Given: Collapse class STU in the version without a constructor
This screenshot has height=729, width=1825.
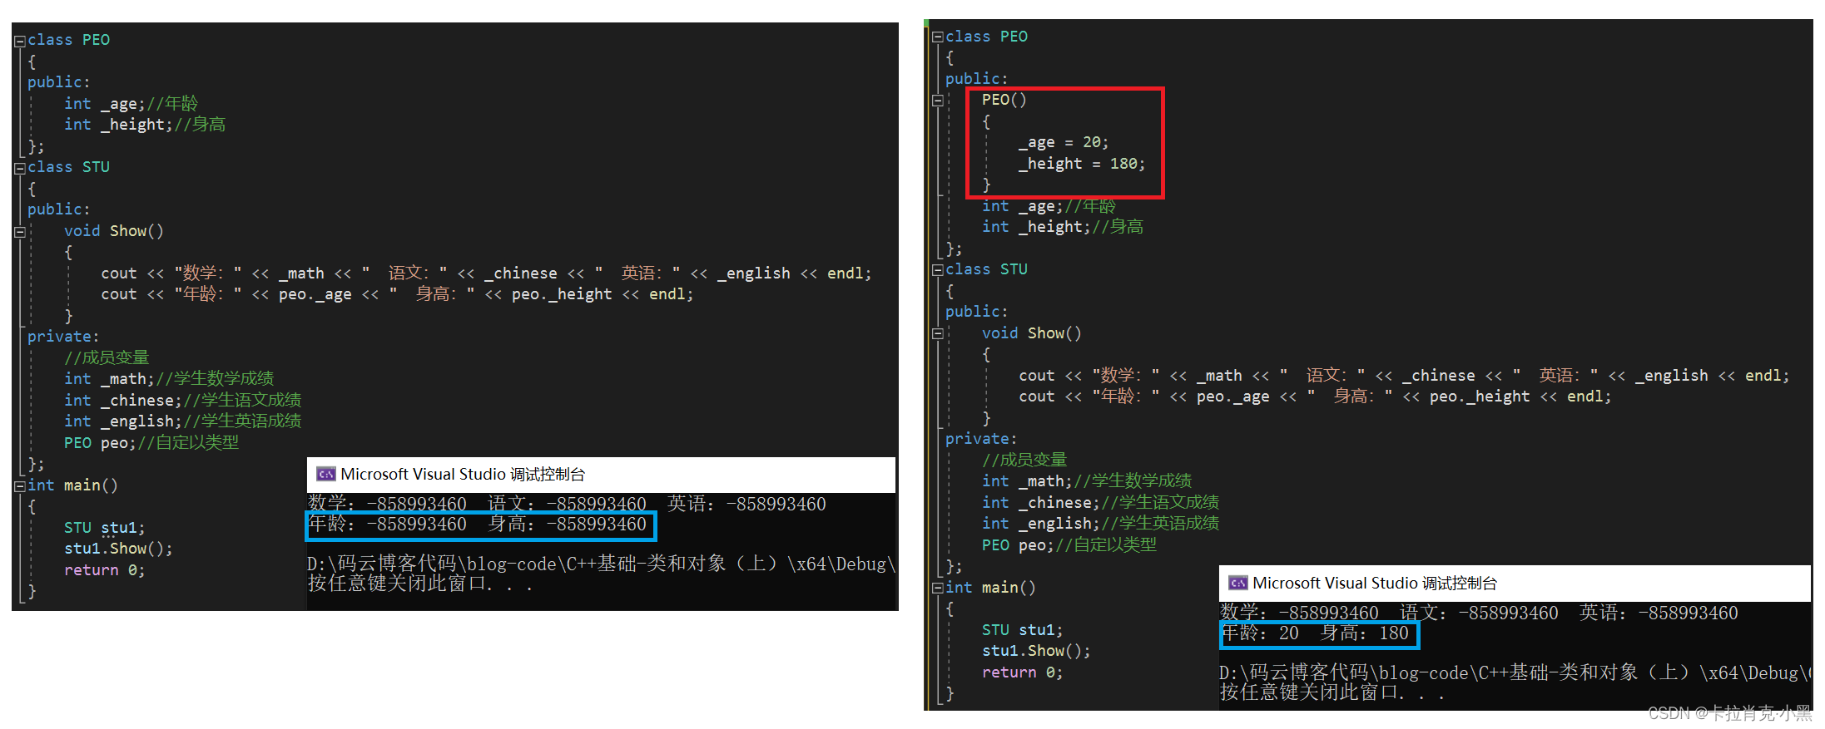Looking at the screenshot, I should [19, 168].
